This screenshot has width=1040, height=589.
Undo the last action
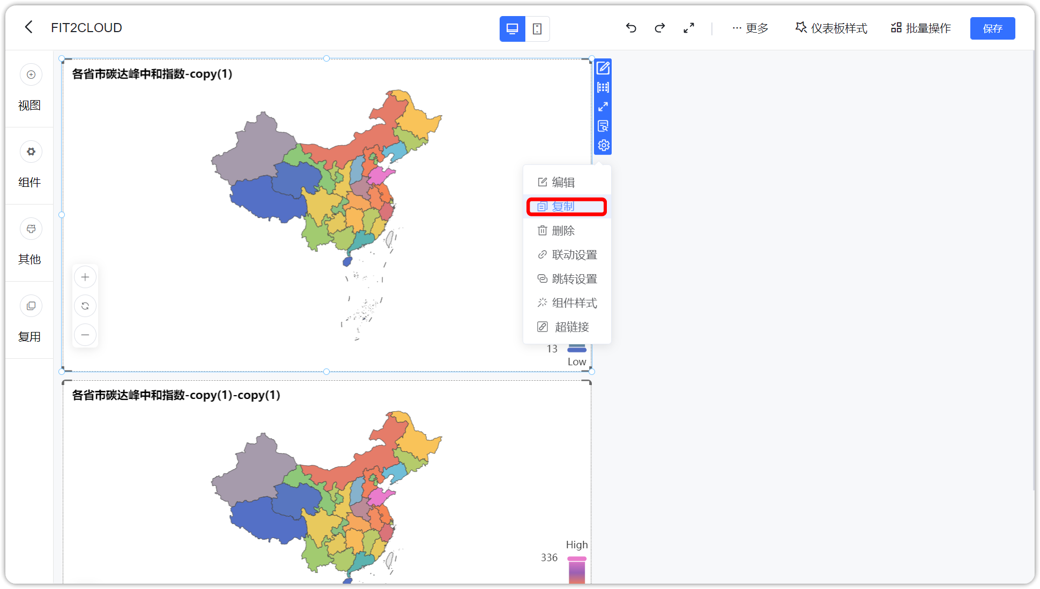point(631,28)
